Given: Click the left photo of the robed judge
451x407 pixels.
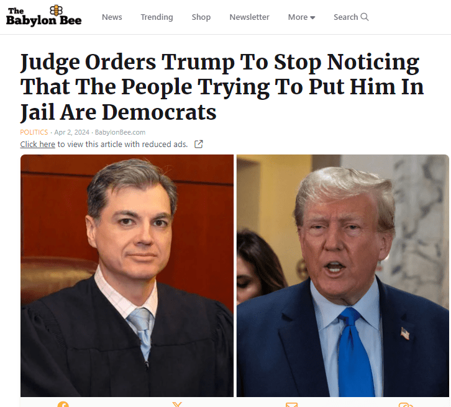Looking at the screenshot, I should (x=127, y=275).
